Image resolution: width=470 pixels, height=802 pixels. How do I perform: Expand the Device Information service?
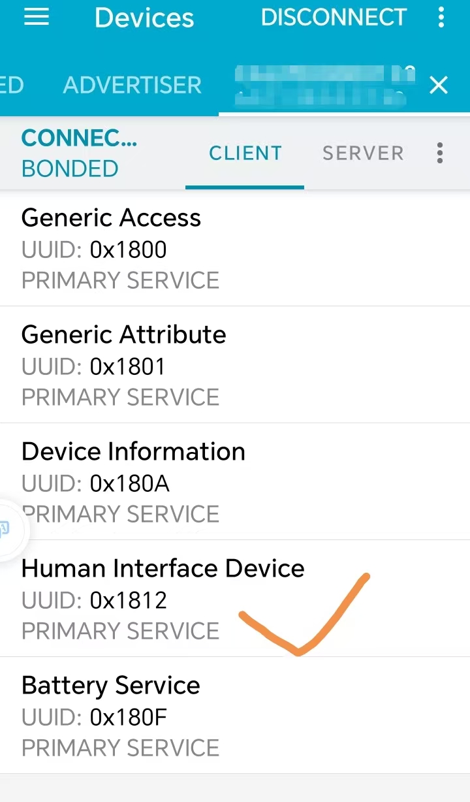(235, 482)
